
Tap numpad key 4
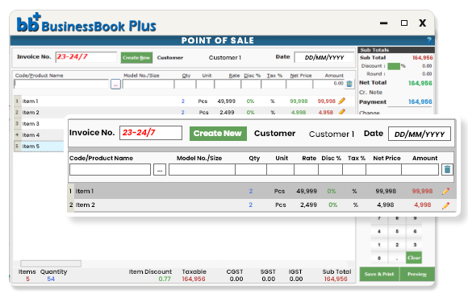[x=379, y=231]
